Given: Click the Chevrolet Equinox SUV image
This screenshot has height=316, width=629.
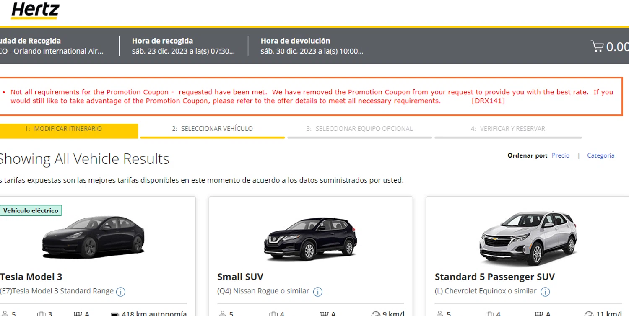Looking at the screenshot, I should pyautogui.click(x=528, y=238).
